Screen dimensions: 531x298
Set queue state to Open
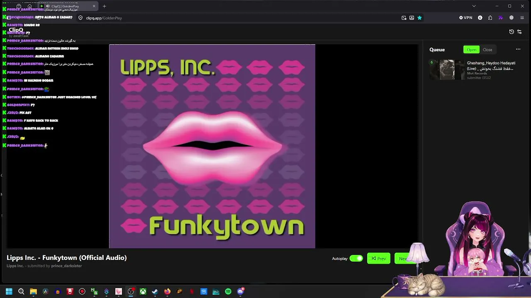pos(471,50)
